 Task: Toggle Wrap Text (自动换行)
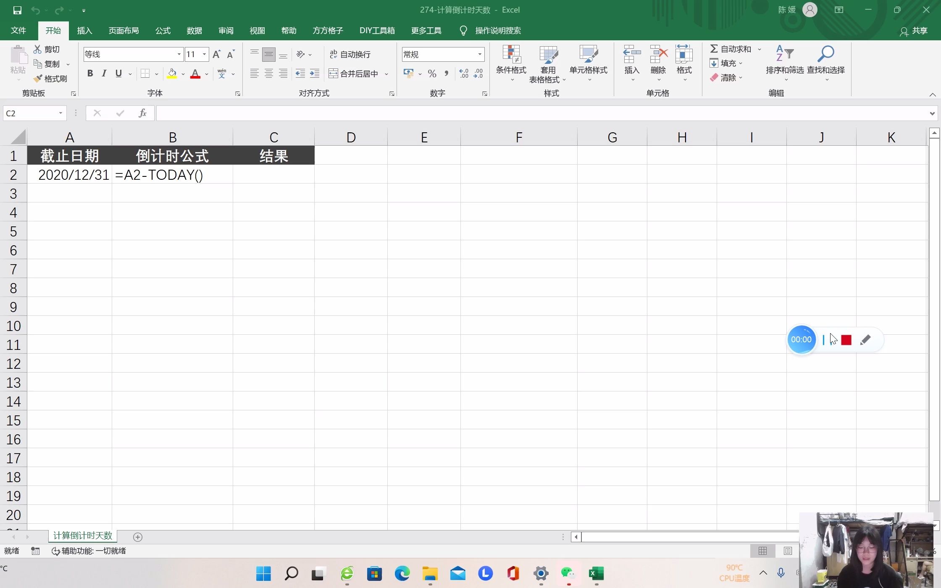coord(350,54)
